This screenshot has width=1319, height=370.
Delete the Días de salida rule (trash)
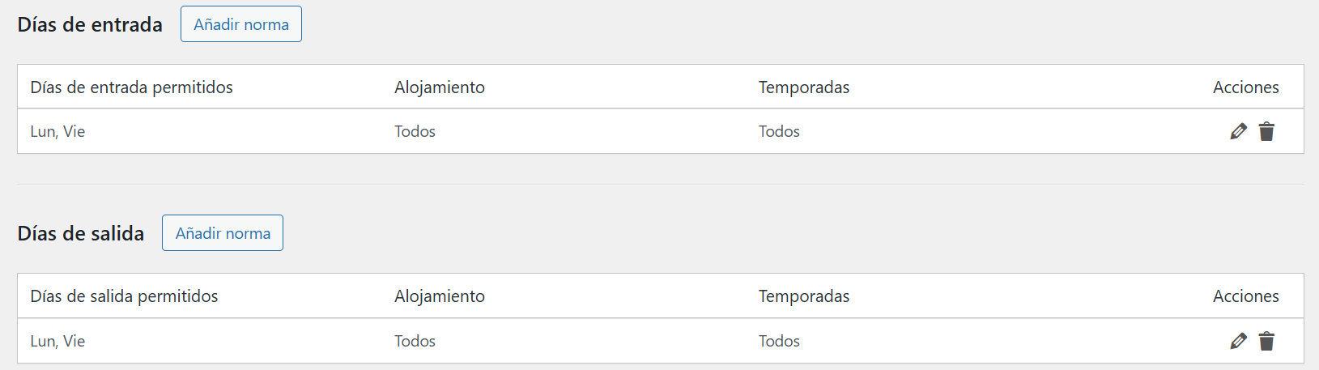pyautogui.click(x=1267, y=341)
